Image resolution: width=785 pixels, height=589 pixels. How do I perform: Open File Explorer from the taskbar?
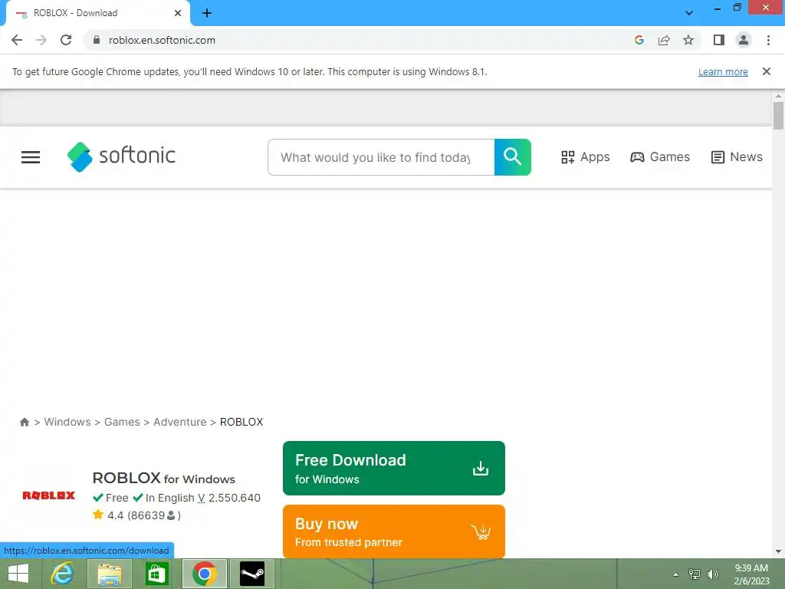point(110,574)
